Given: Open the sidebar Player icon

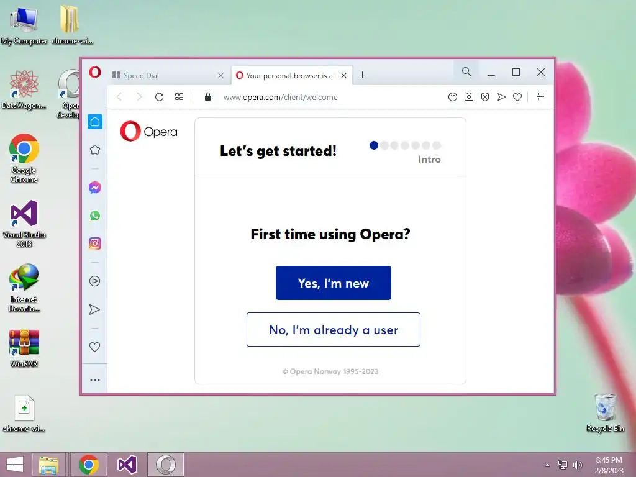Looking at the screenshot, I should pyautogui.click(x=94, y=281).
